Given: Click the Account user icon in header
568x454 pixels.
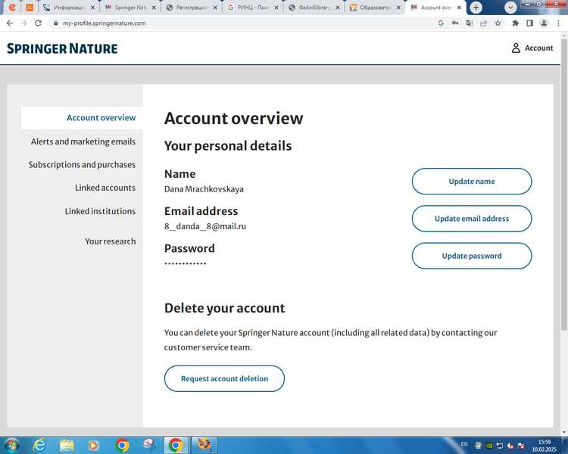Looking at the screenshot, I should 517,48.
